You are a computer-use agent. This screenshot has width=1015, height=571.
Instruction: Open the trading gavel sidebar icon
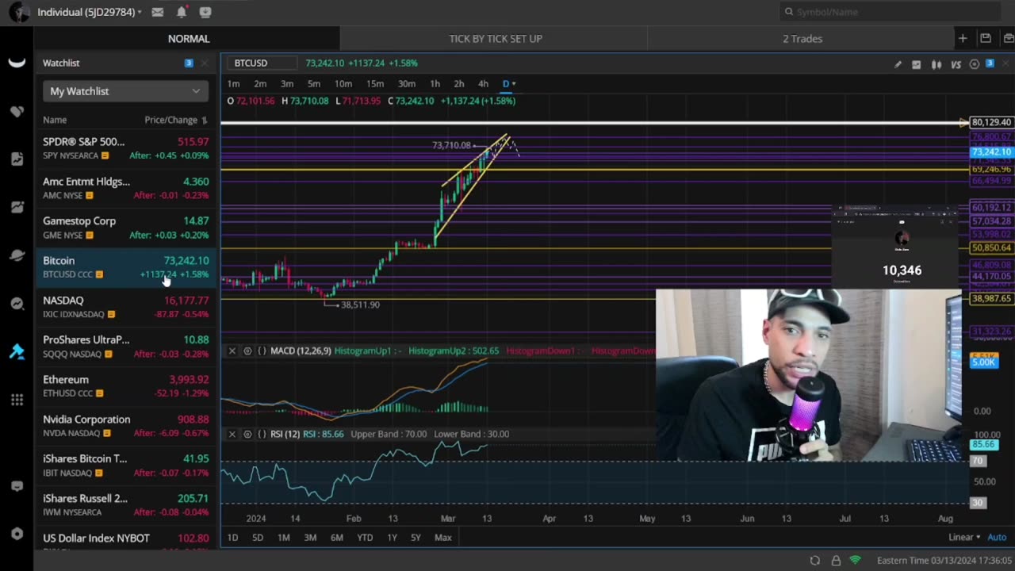tap(17, 352)
